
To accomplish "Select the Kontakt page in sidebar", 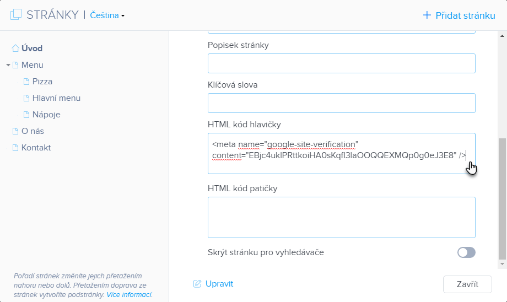I will [36, 148].
